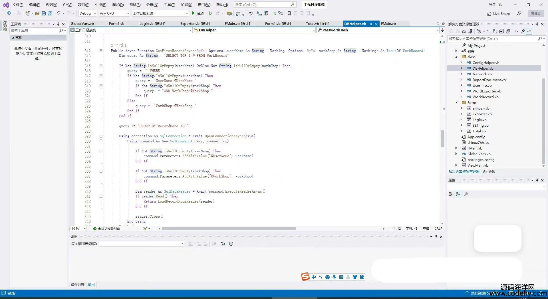Collapse All in Solution Explorer
This screenshot has height=299, width=548.
(x=501, y=31)
